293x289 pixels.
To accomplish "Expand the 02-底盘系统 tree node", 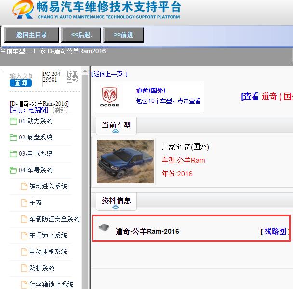I will (36, 138).
